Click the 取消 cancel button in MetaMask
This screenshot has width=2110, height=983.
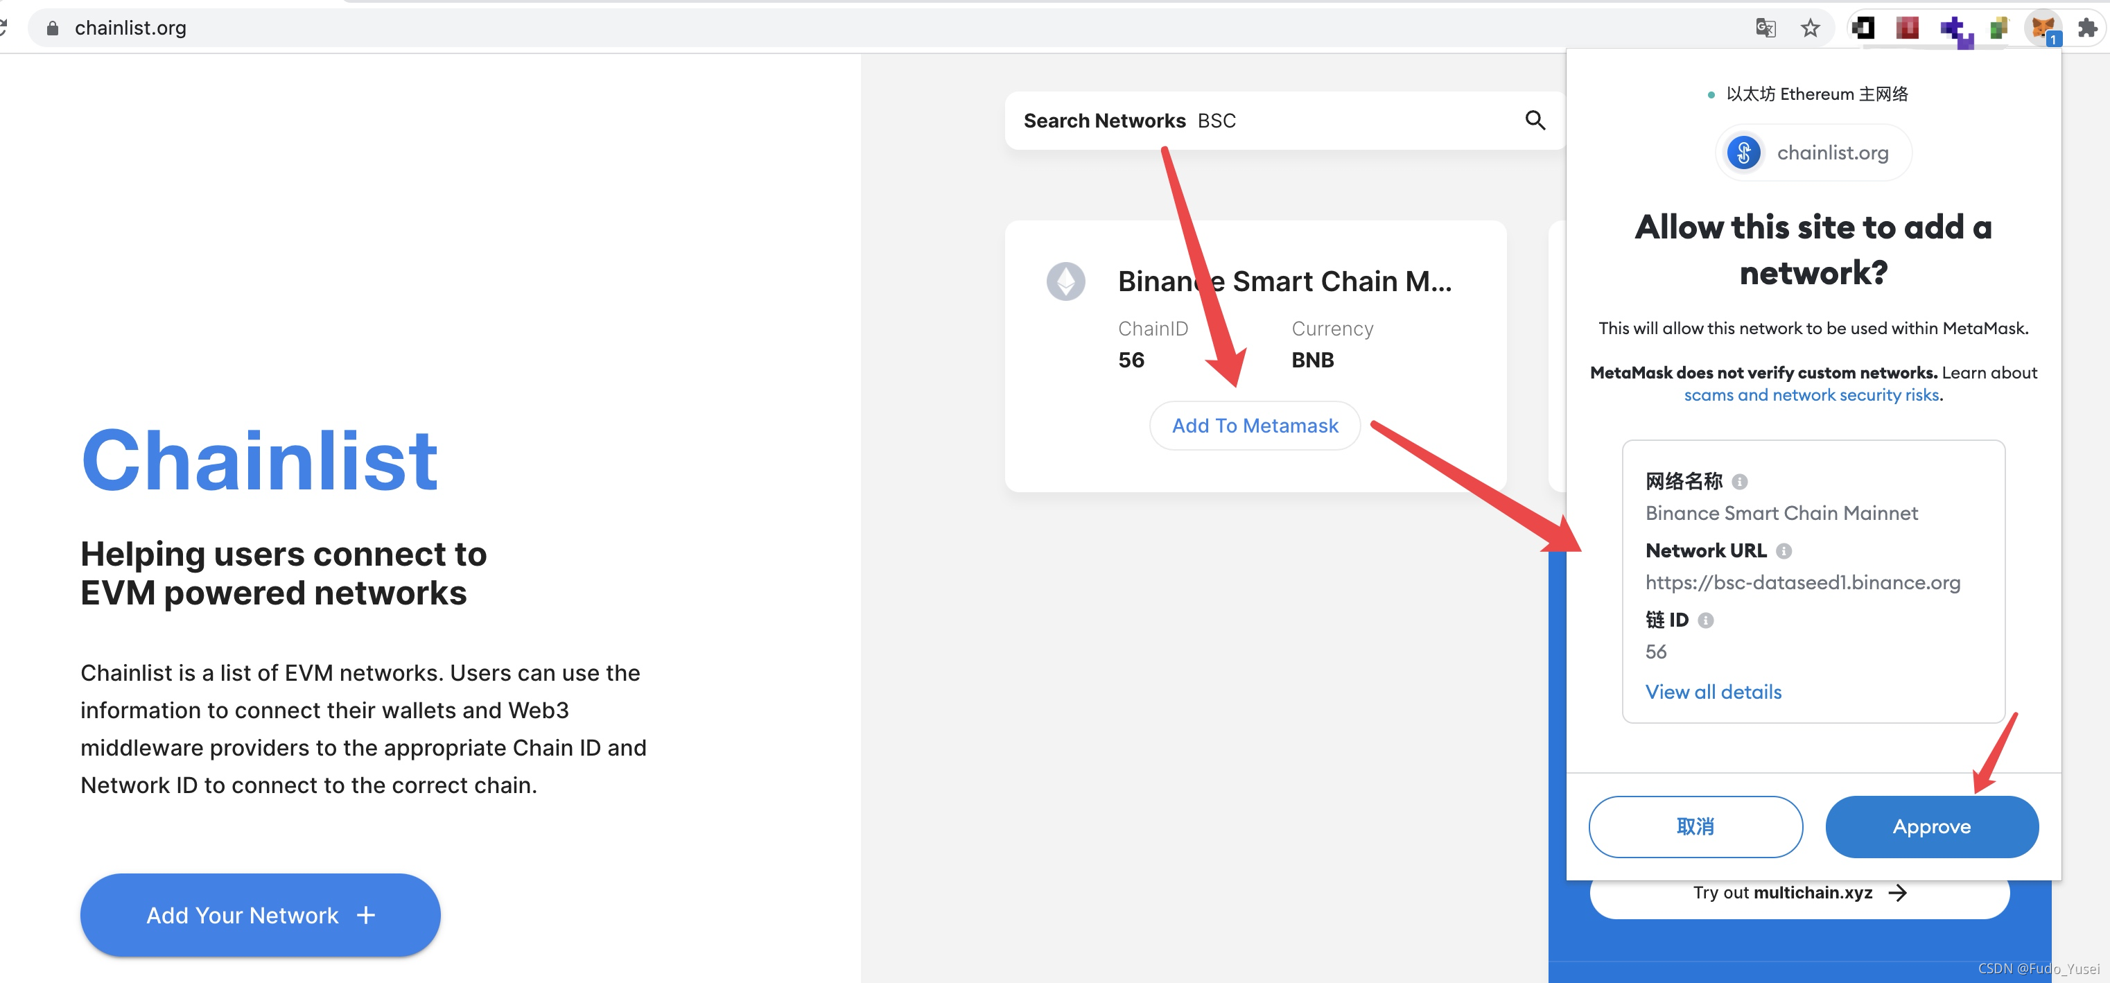1694,827
